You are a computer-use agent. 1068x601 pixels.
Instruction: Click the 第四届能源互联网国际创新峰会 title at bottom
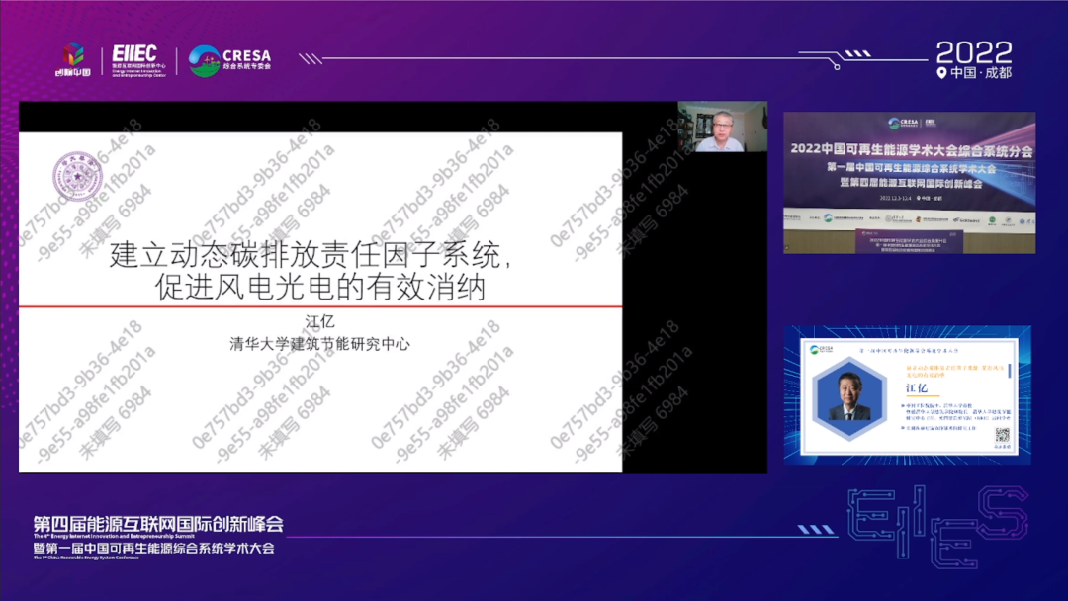158,523
